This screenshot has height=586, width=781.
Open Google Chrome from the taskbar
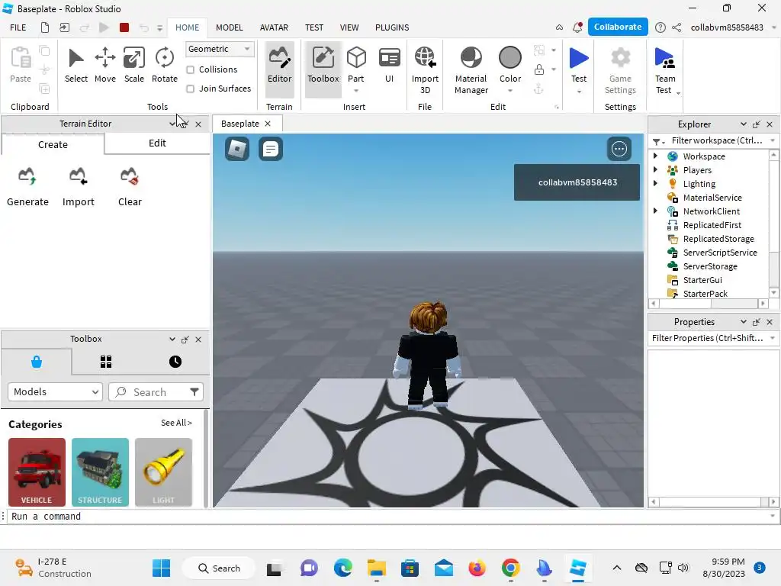(x=510, y=568)
